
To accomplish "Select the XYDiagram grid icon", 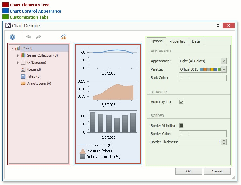I will tap(23, 62).
